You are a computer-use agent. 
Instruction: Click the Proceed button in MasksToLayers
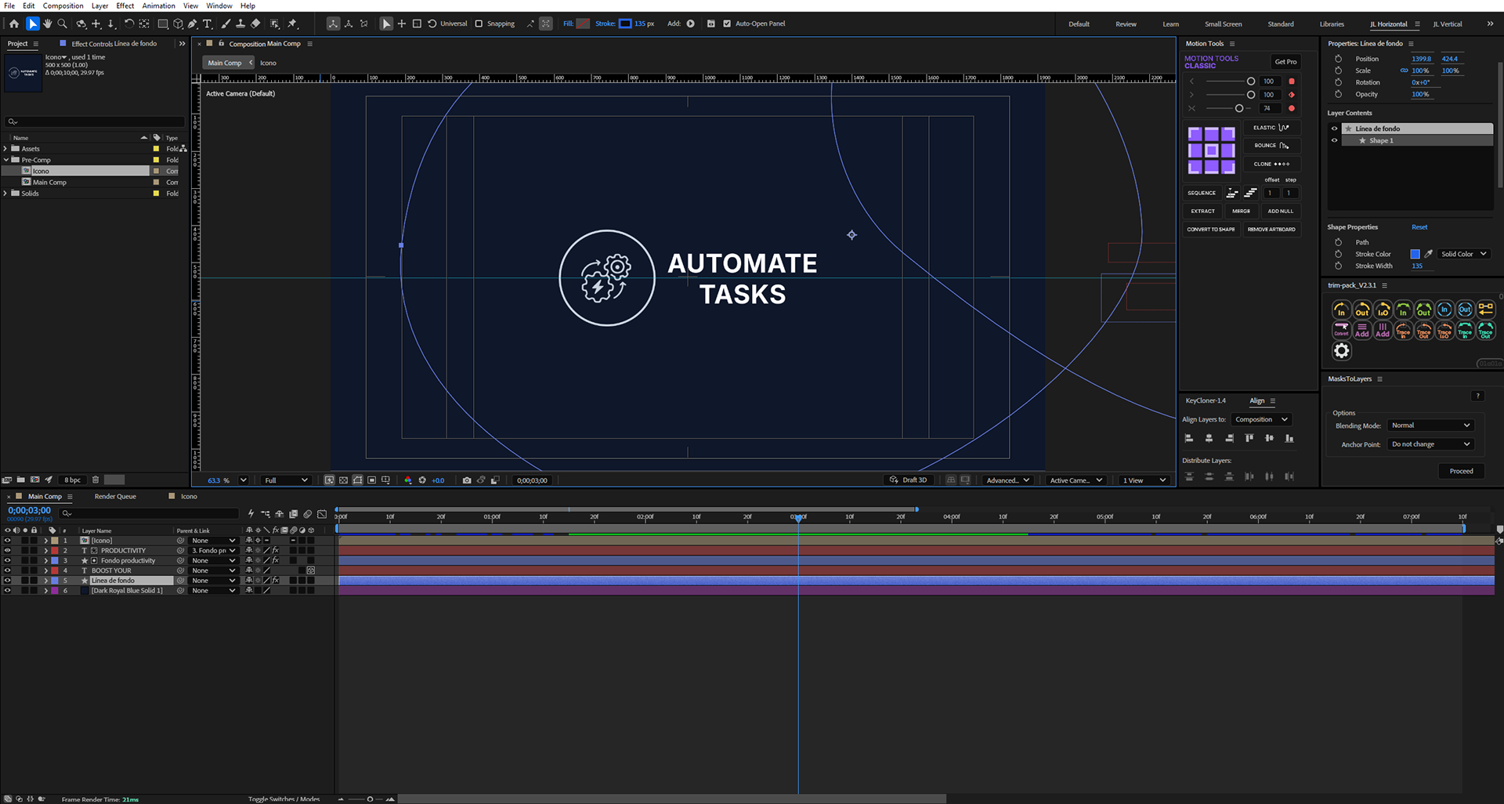coord(1461,471)
